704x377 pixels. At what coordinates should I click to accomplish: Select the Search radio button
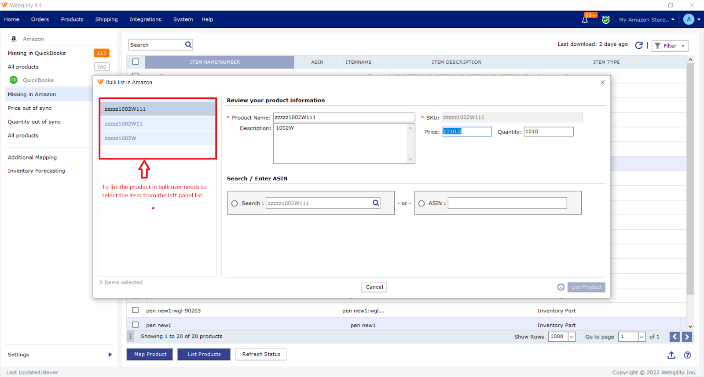click(x=235, y=203)
